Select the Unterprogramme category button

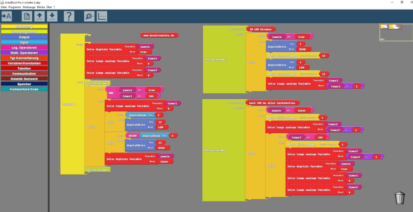click(24, 32)
